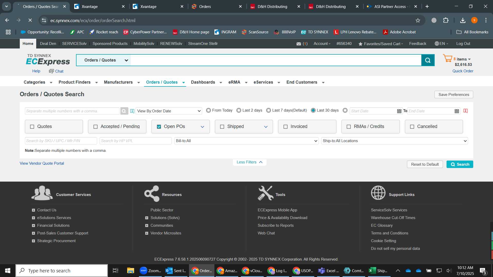This screenshot has width=493, height=277.
Task: Check the Accepted / Pending checkbox
Action: [96, 127]
